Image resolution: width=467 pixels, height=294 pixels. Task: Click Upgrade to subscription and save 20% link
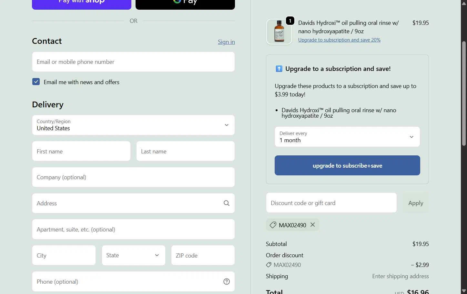click(339, 40)
